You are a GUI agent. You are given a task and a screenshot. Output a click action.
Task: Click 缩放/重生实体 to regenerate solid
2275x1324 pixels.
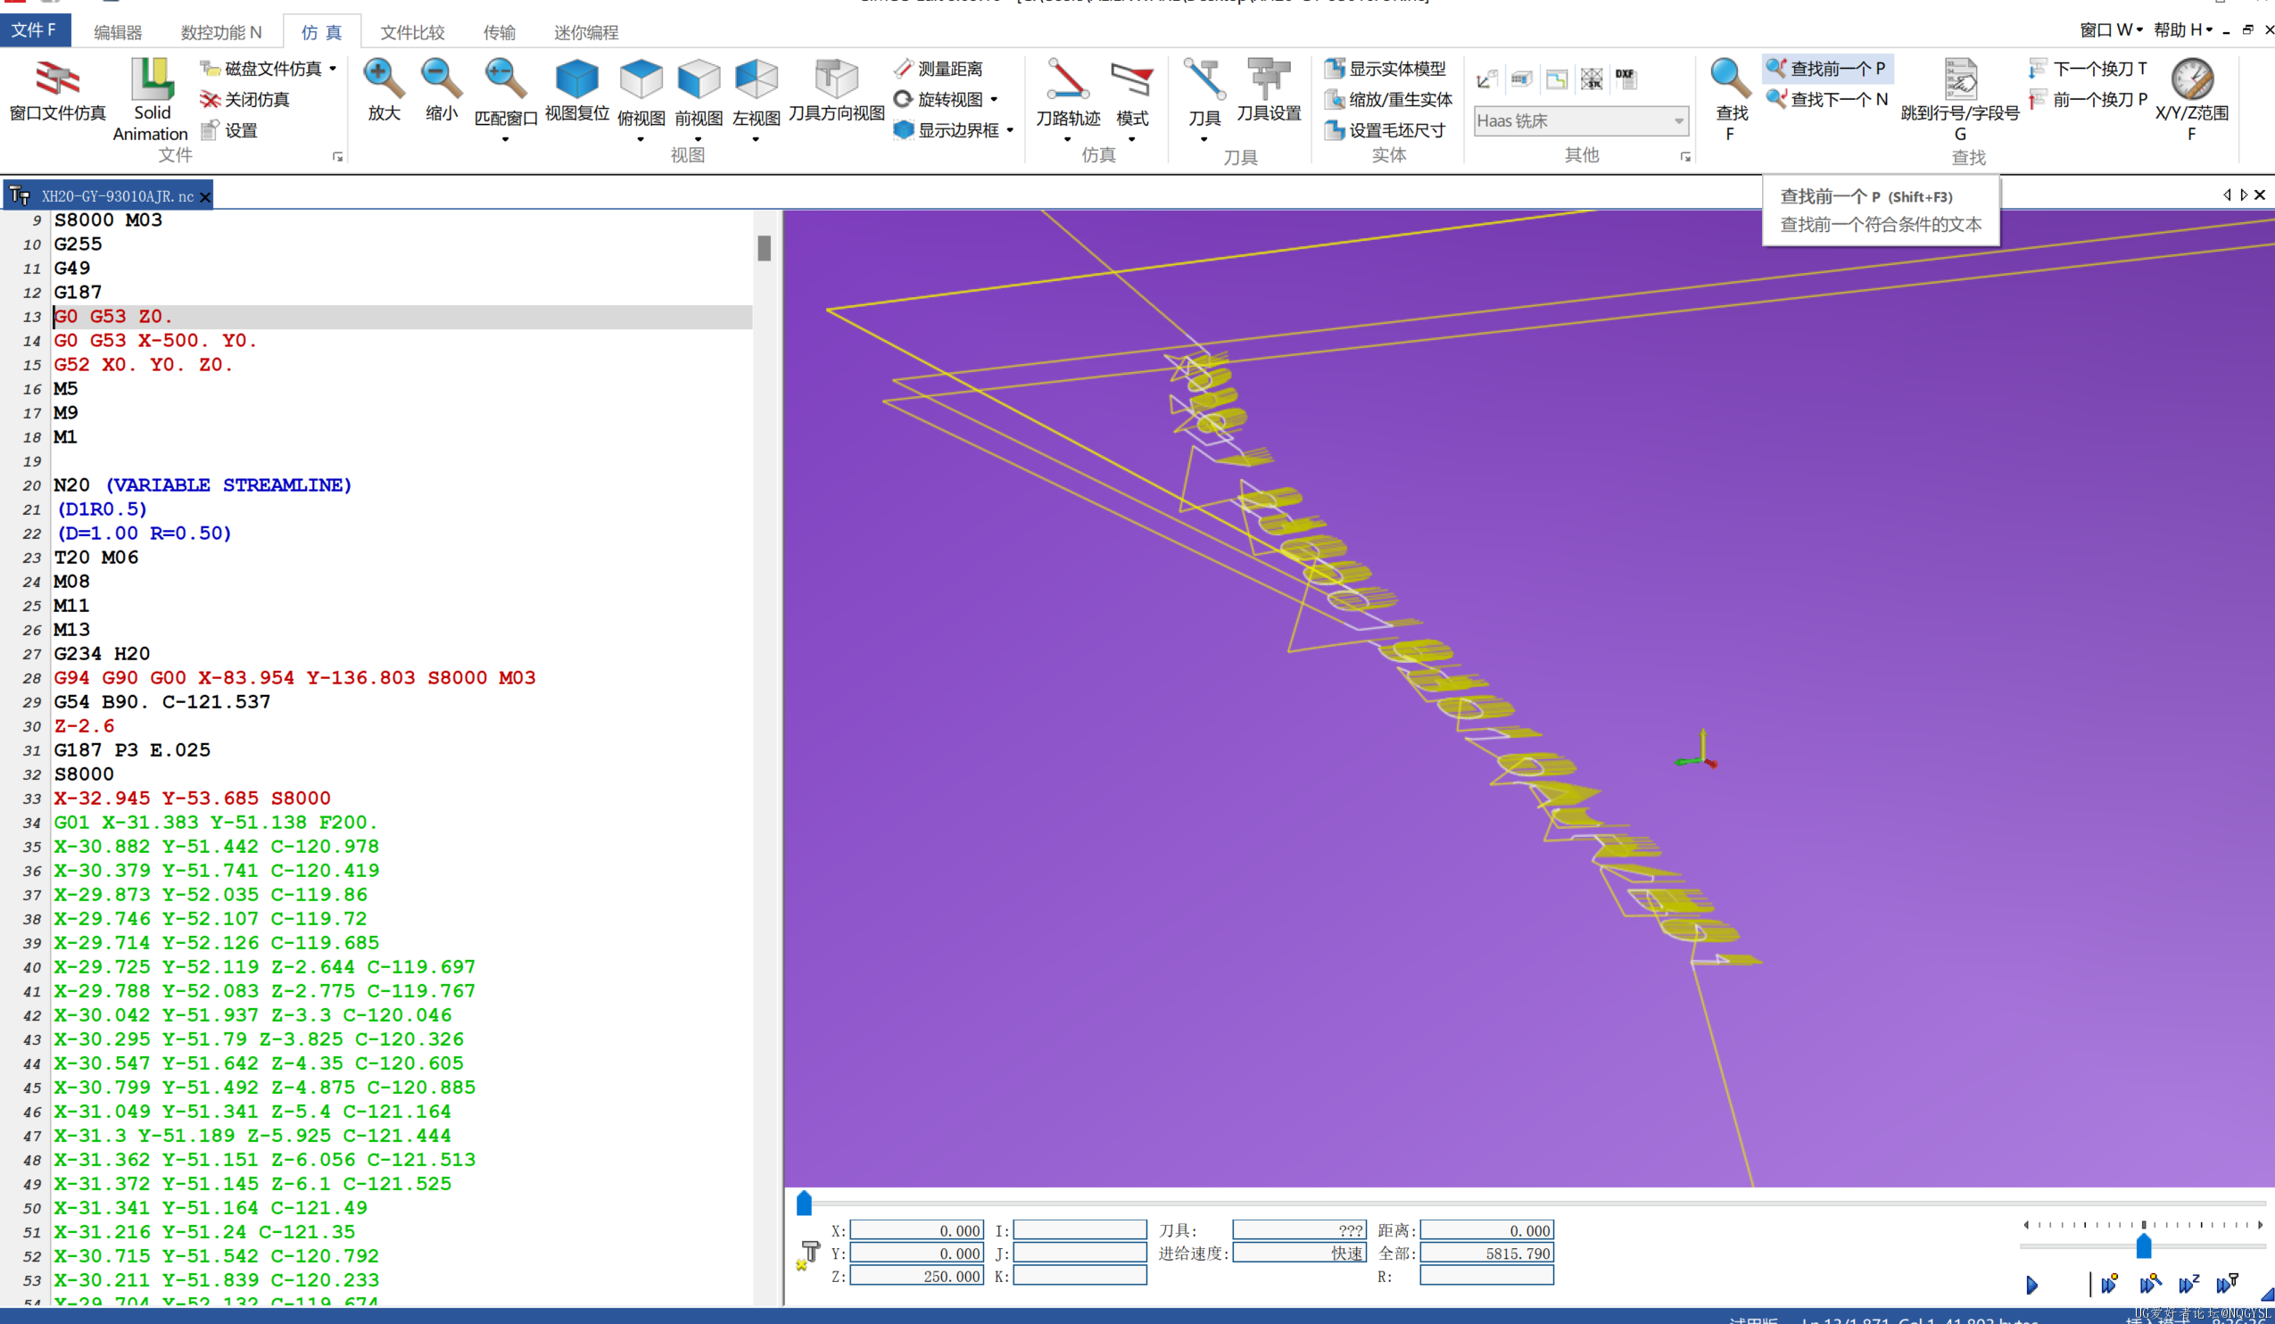(1388, 99)
